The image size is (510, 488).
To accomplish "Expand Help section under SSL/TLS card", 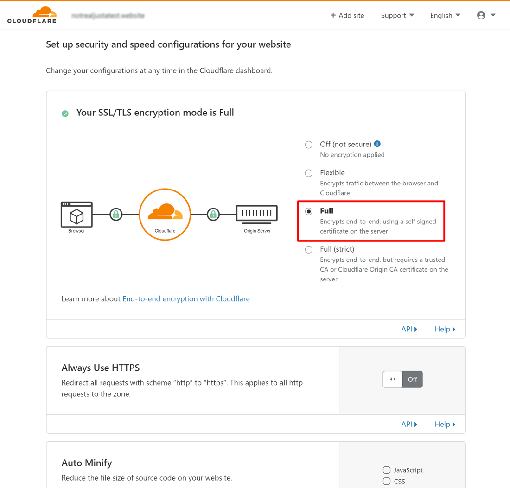I will (445, 329).
